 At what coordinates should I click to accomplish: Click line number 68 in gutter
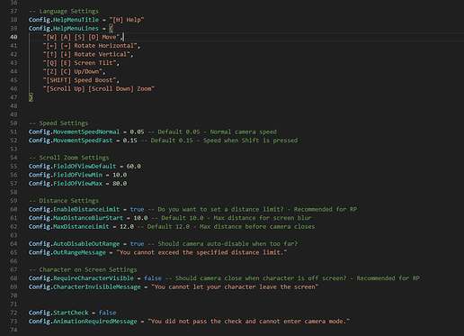[13, 278]
